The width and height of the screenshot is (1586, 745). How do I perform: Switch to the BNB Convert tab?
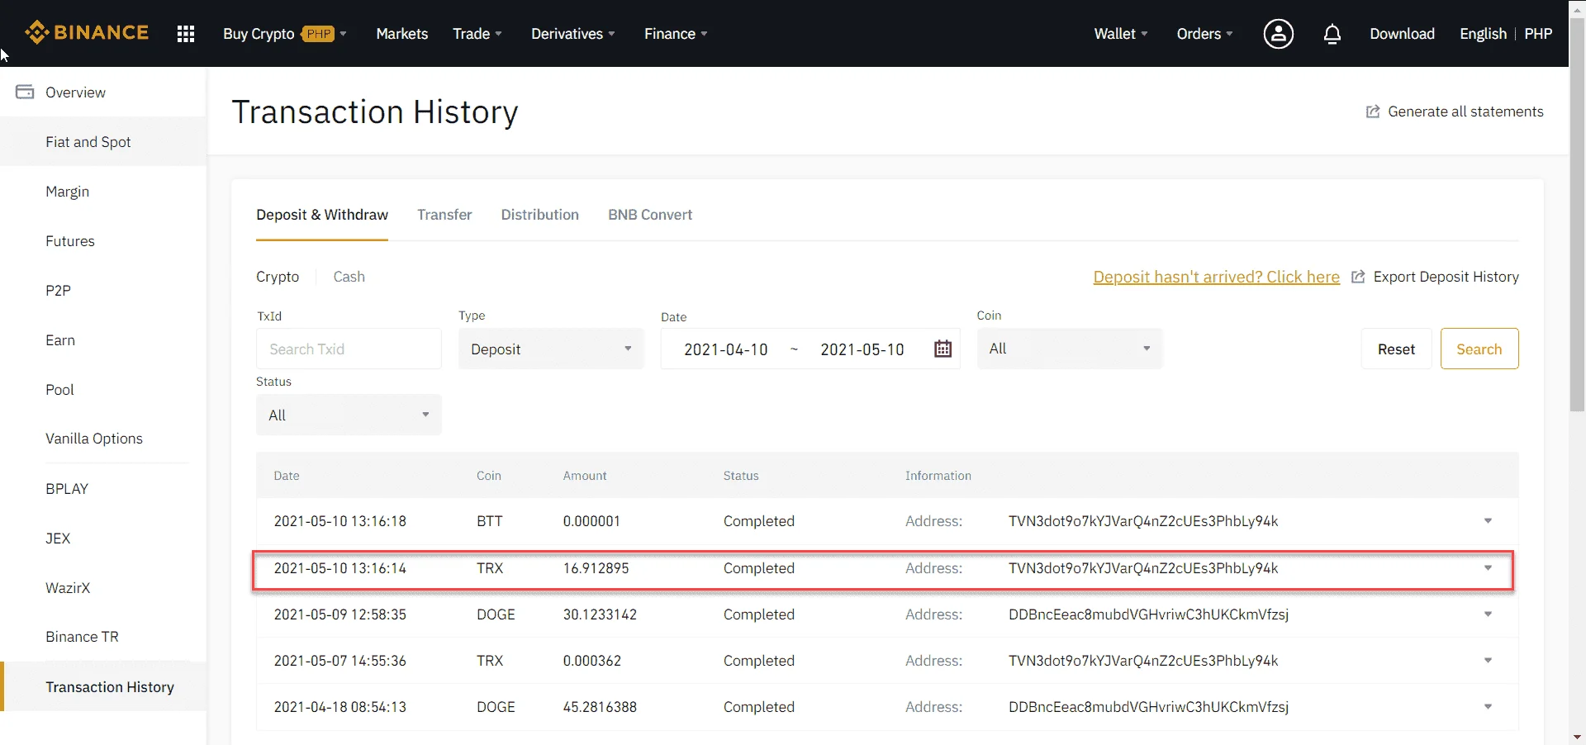[650, 215]
